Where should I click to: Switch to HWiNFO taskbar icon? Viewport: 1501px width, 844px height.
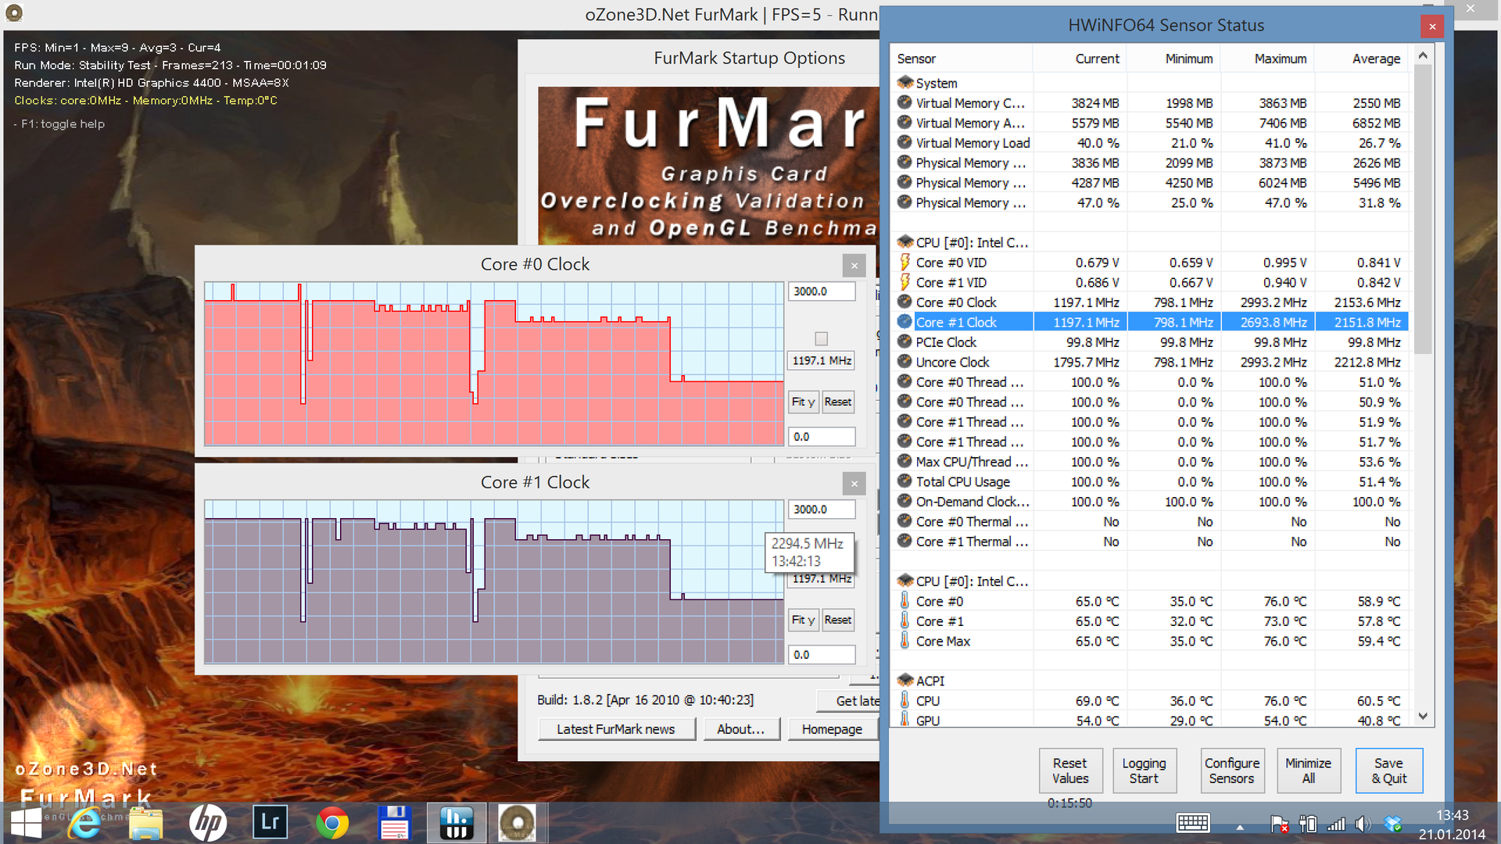tap(456, 823)
